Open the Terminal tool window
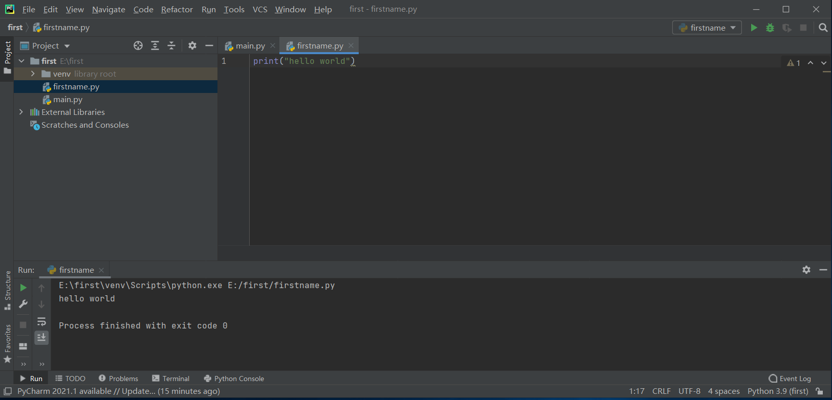 [171, 379]
